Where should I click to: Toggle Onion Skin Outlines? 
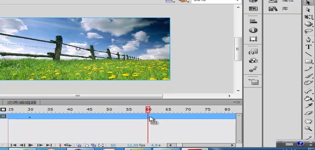[86, 145]
